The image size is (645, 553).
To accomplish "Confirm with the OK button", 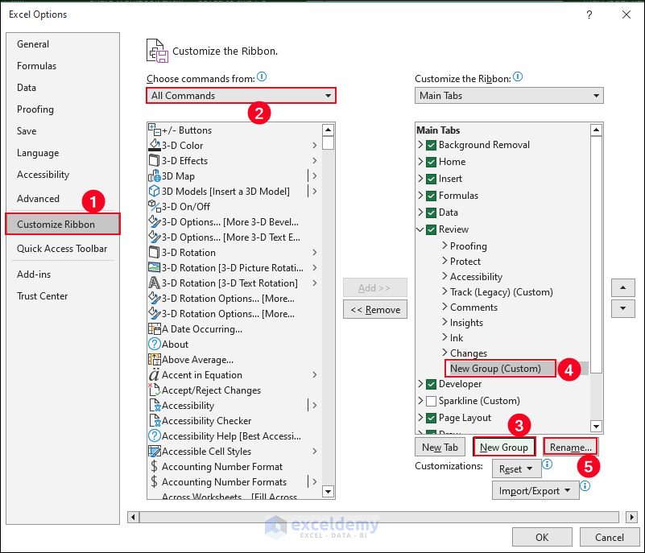I will tap(542, 538).
